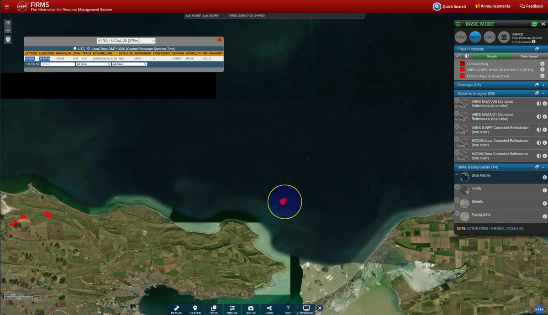Click the Overlays pop-out window icon
This screenshot has width=548, height=315.
click(537, 85)
